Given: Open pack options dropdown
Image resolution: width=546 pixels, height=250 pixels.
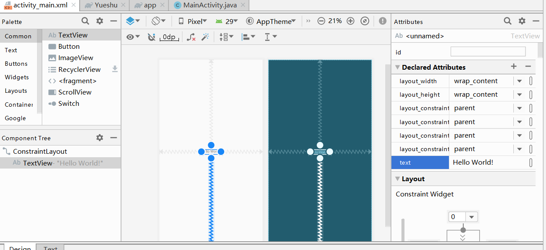Looking at the screenshot, I should pyautogui.click(x=226, y=37).
